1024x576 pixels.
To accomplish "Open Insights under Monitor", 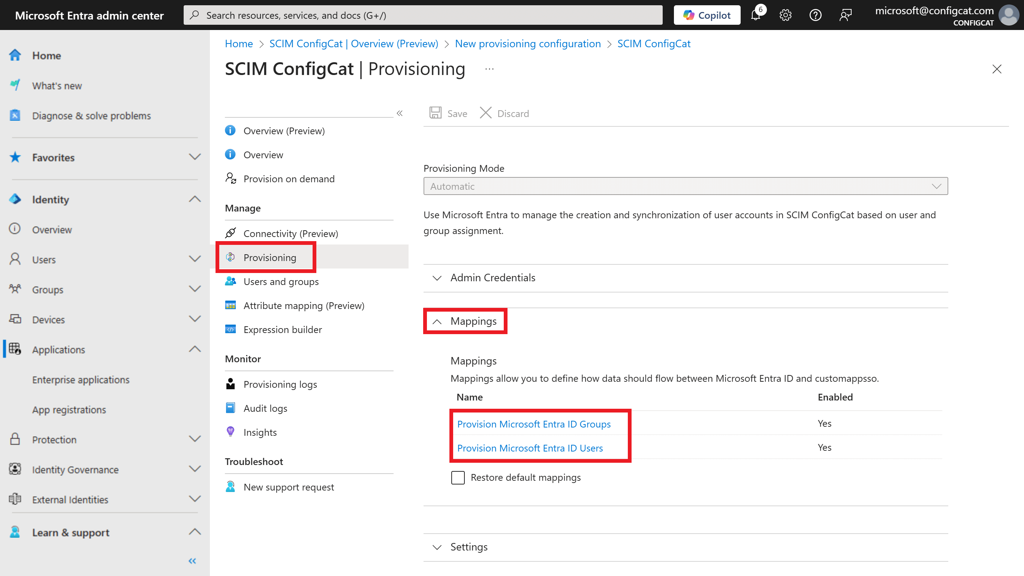I will [x=260, y=432].
